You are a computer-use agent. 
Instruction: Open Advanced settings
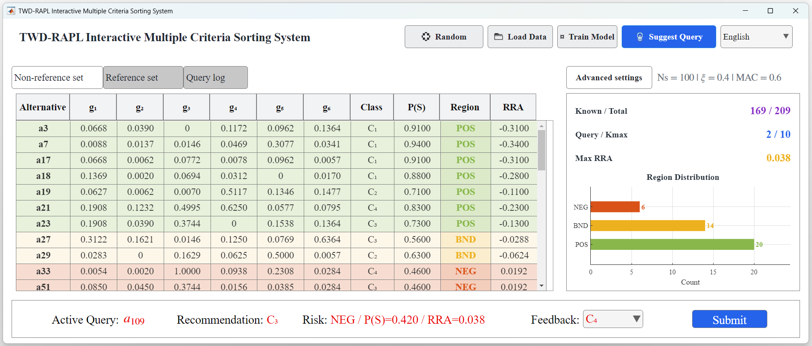tap(609, 77)
